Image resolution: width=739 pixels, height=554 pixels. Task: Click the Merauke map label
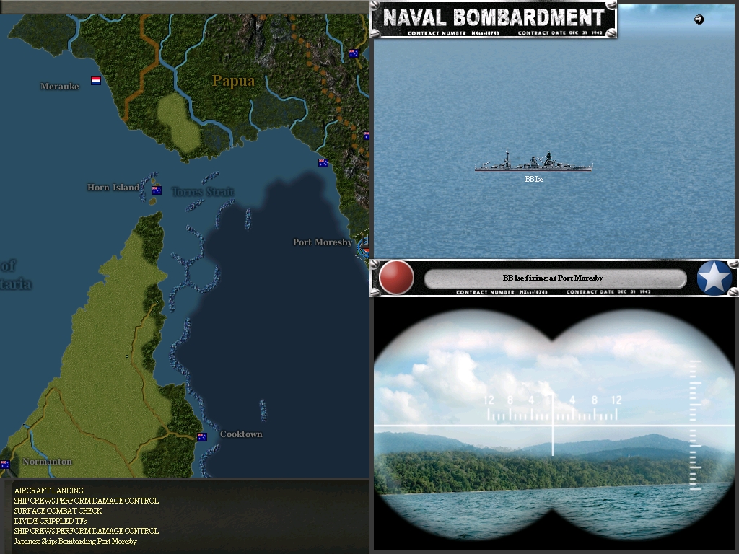tap(60, 87)
